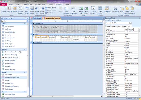Select the CustomerHomePhoneSQ query
141x100 pixels.
pyautogui.click(x=14, y=52)
